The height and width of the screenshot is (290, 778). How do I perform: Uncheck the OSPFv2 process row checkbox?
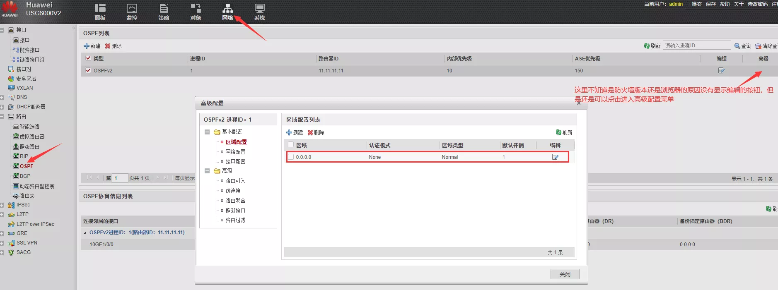(x=88, y=70)
